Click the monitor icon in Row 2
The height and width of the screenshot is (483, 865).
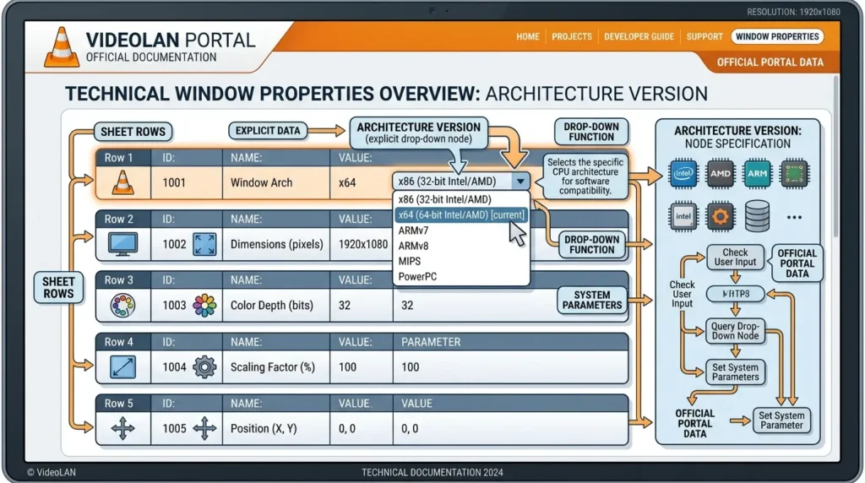[x=122, y=244]
